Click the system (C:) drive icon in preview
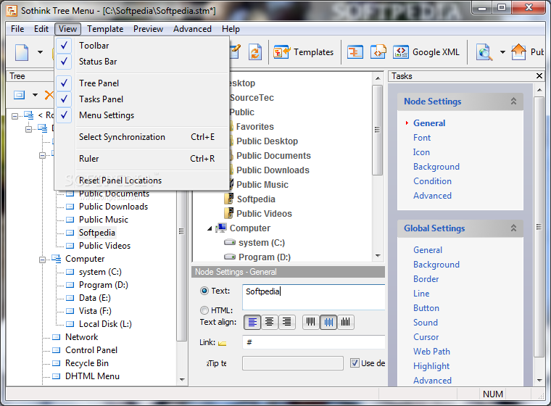The width and height of the screenshot is (551, 406). pos(230,242)
